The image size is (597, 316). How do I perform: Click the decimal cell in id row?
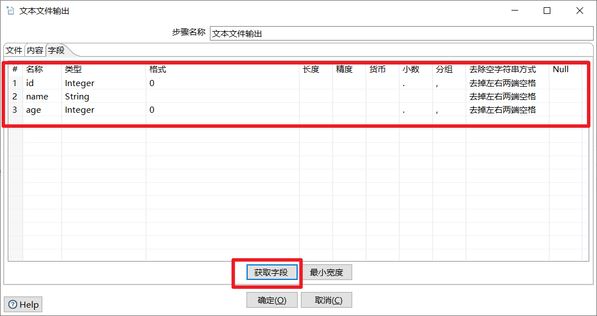416,83
